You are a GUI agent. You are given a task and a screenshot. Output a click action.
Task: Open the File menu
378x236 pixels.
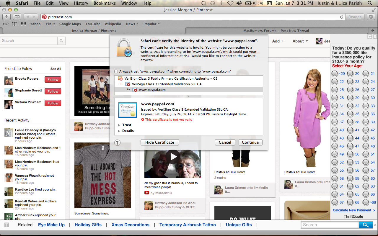pos(37,3)
